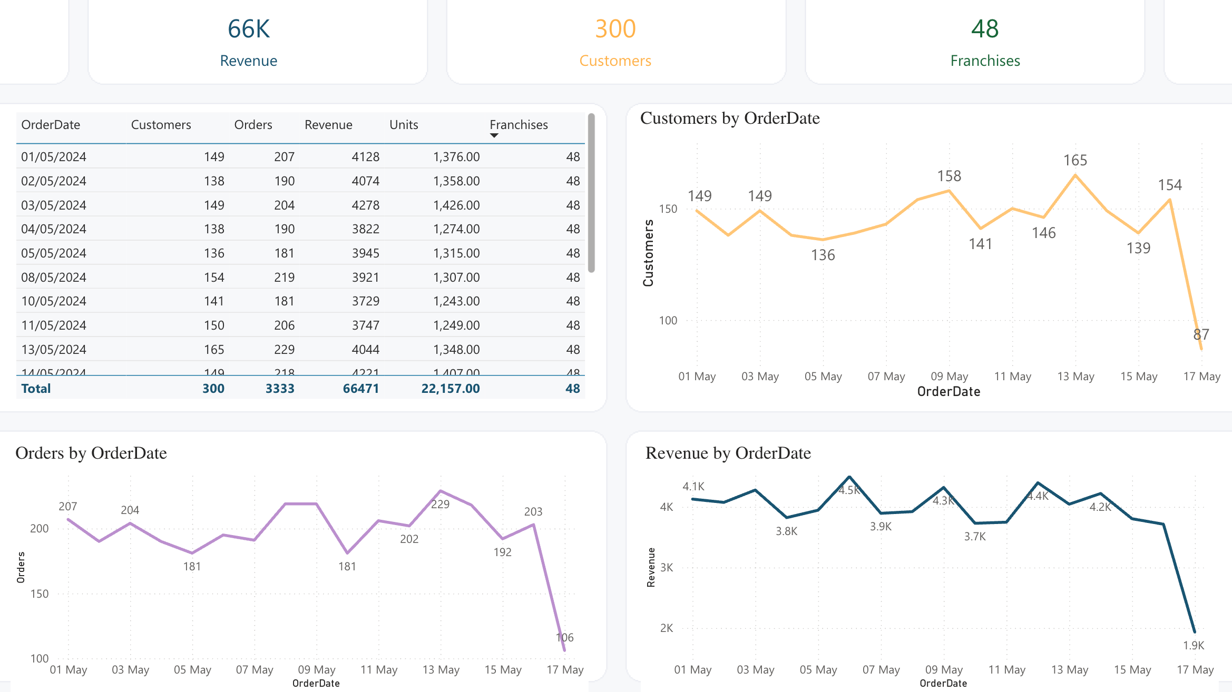Click the 1.9K point on Revenue chart
Viewport: 1232px width, 692px height.
(x=1194, y=631)
